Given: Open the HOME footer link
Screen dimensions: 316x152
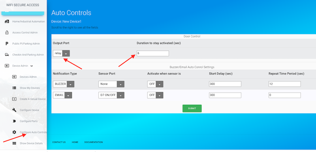Looking at the screenshot, I should point(75,142).
